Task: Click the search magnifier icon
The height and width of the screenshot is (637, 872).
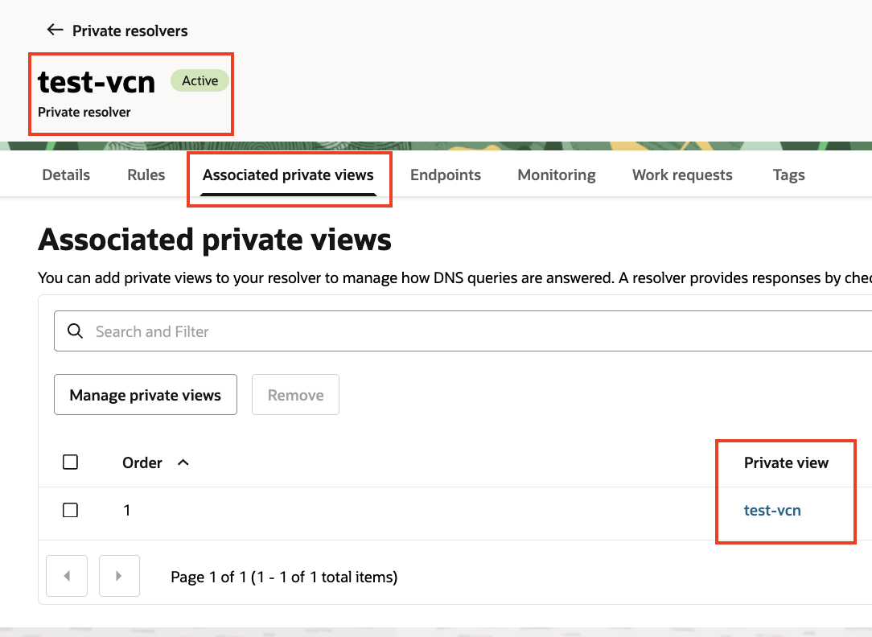Action: click(75, 331)
